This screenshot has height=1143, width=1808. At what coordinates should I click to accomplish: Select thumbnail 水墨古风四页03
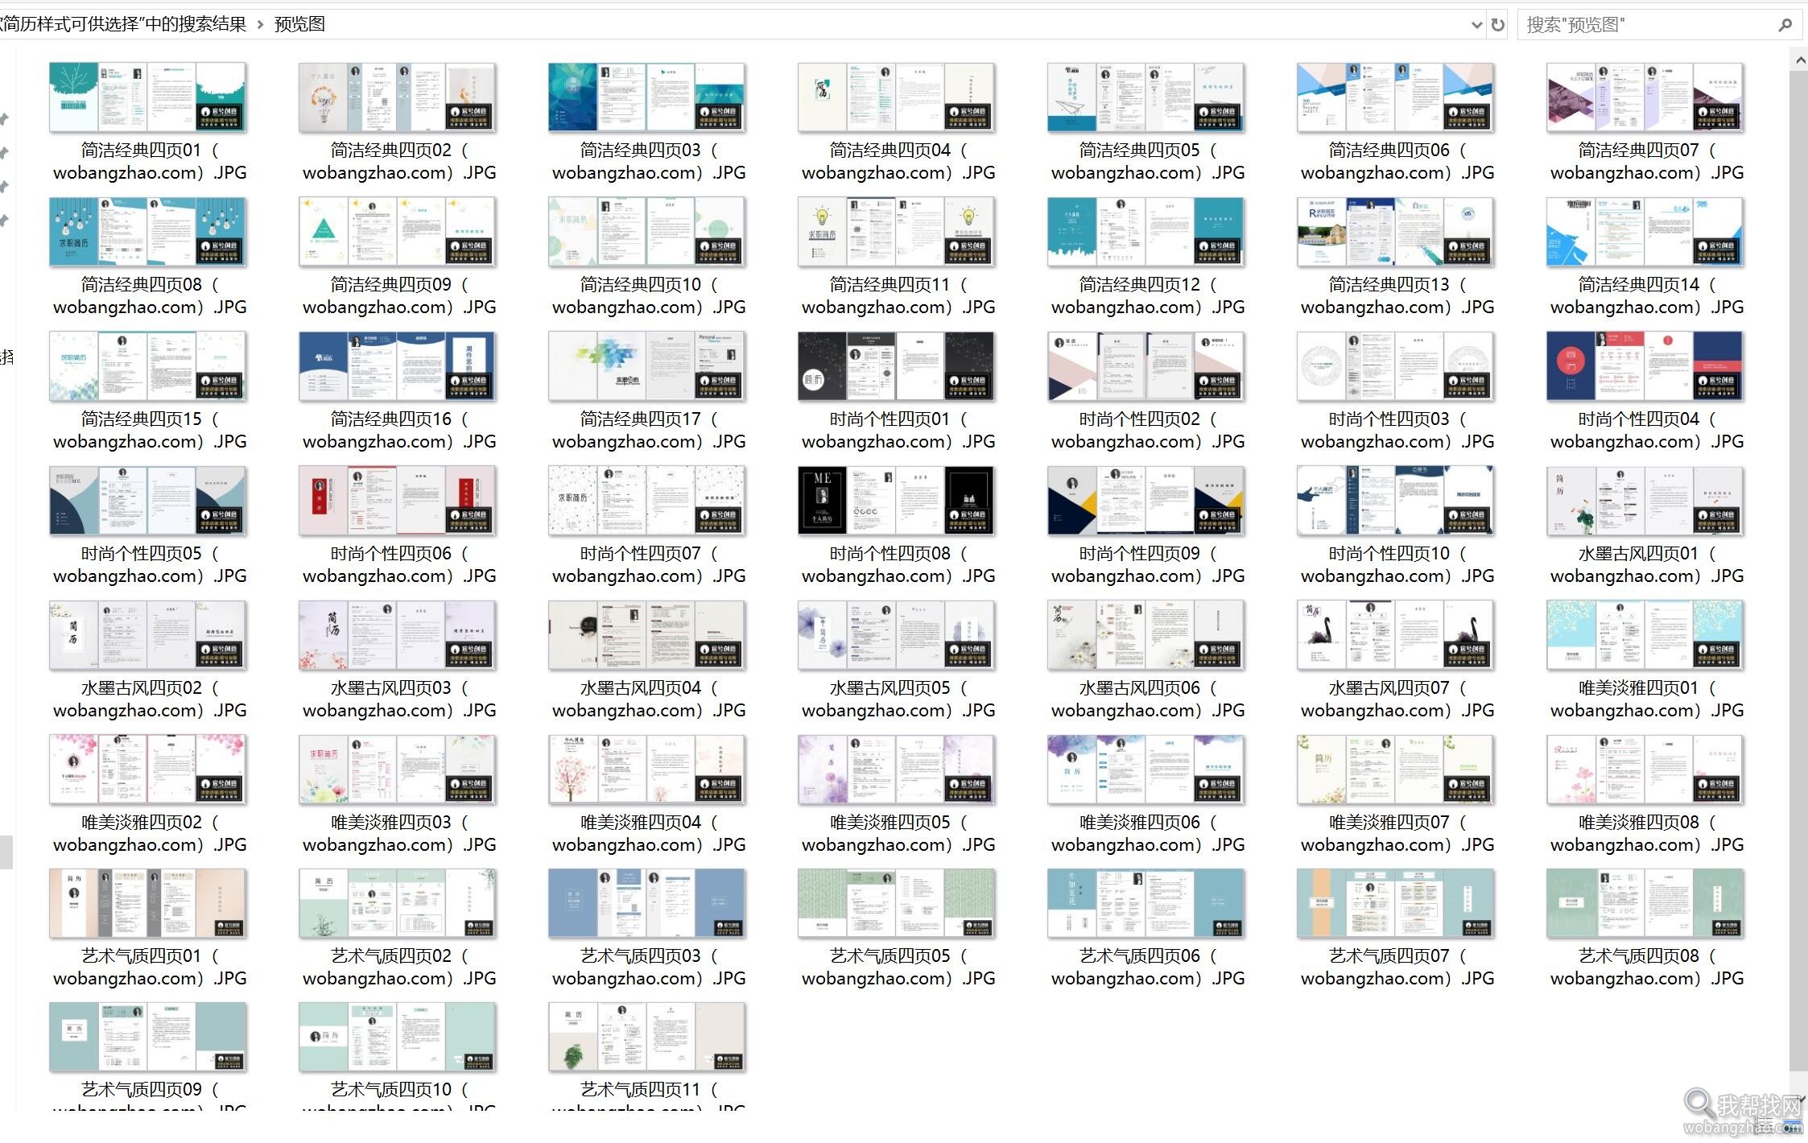(x=398, y=635)
